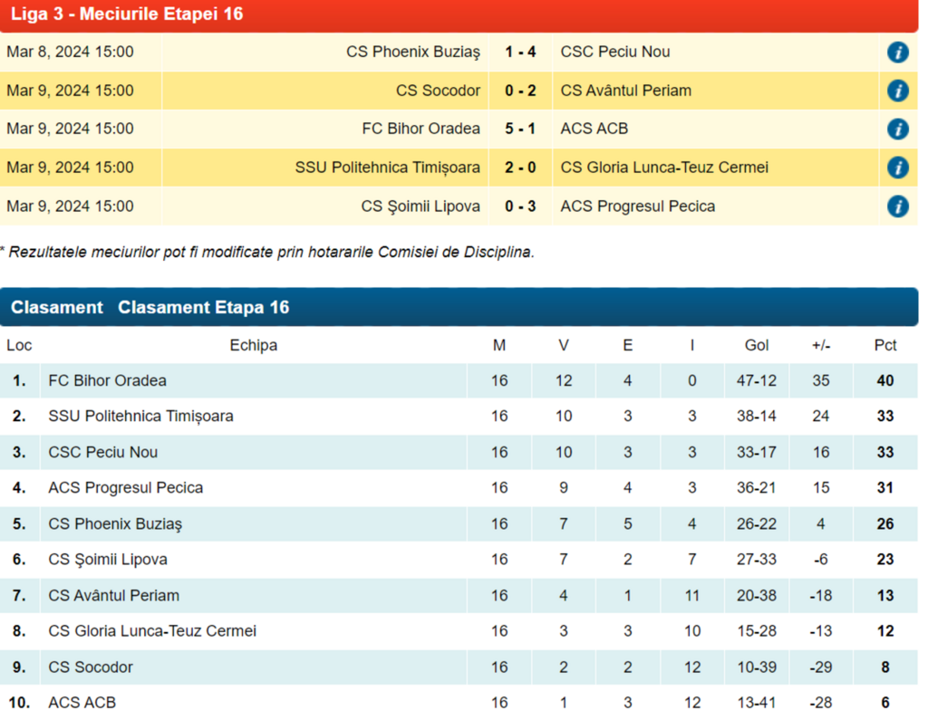
Task: Click info icon for Șoimii Lipova match
Action: pyautogui.click(x=897, y=206)
